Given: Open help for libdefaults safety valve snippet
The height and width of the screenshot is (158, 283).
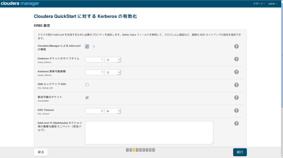Looking at the screenshot, I should coord(237,124).
